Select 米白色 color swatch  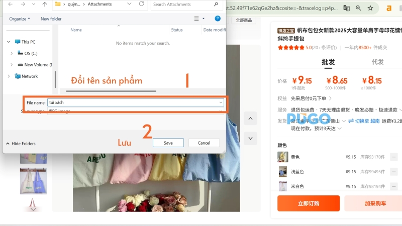(282, 186)
